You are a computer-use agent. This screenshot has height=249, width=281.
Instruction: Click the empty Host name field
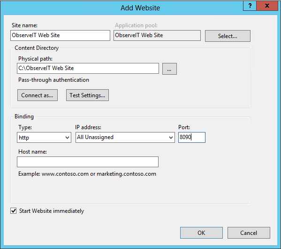tap(88, 162)
